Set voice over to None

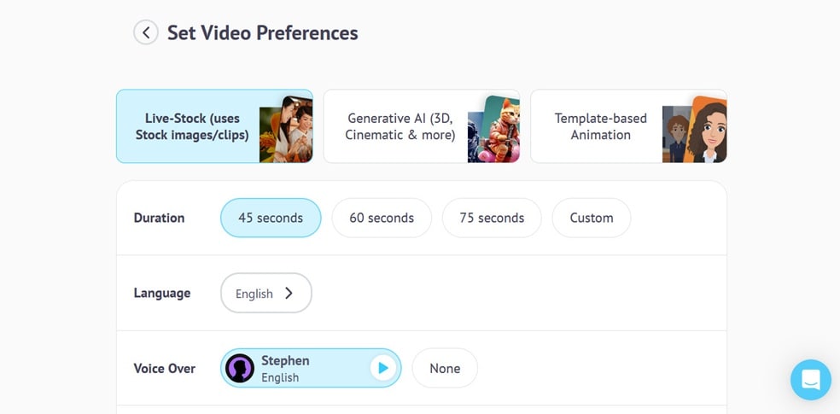pyautogui.click(x=445, y=369)
